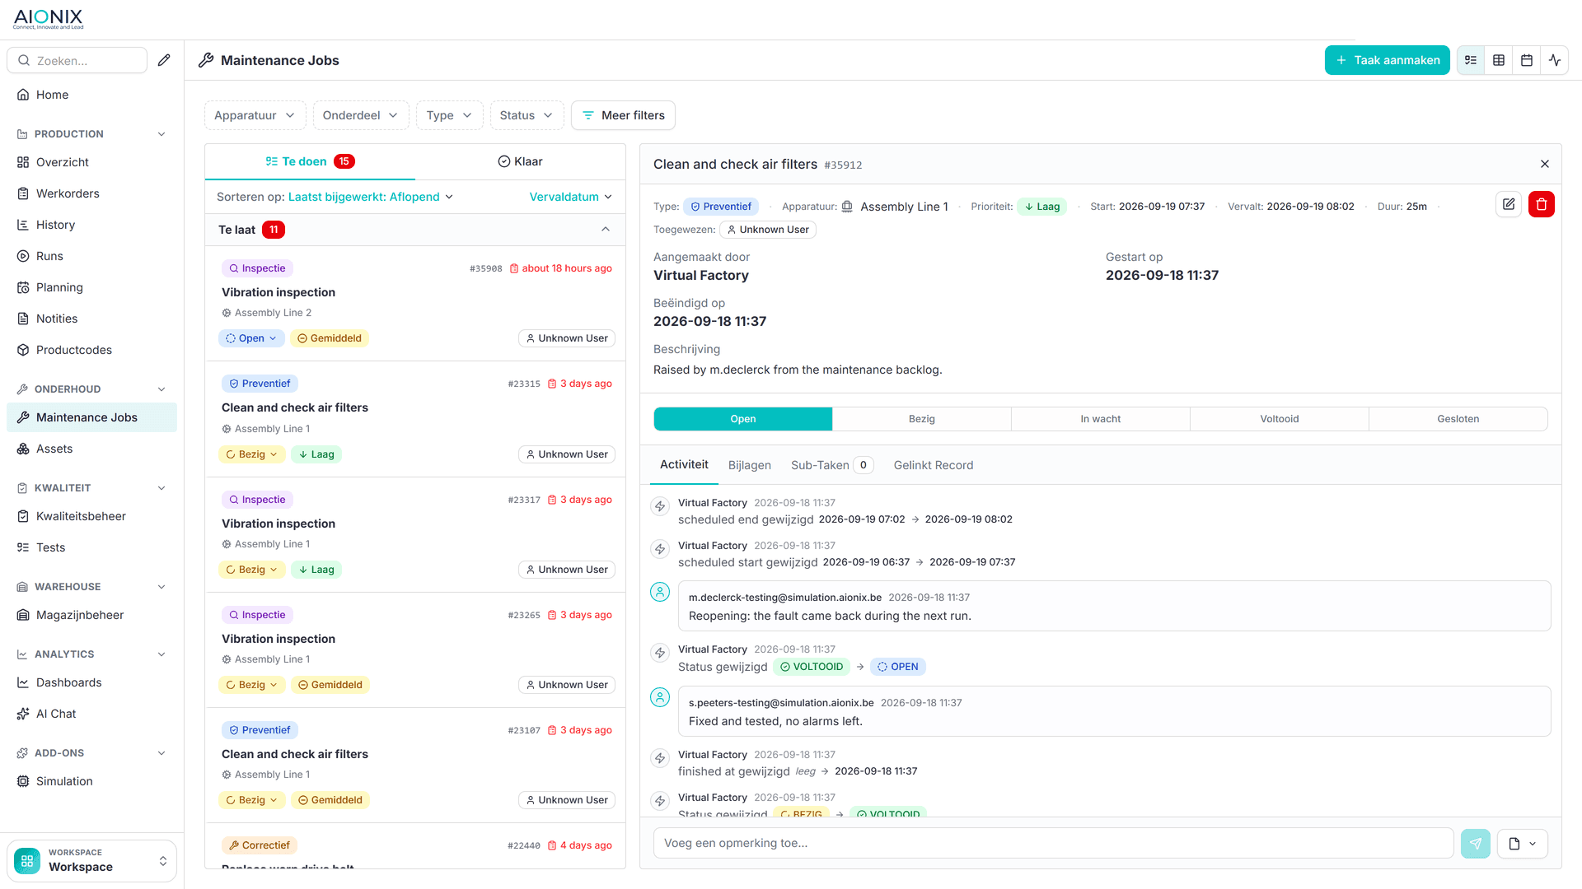
Task: Open Maintenance Jobs in the sidebar
Action: click(91, 417)
